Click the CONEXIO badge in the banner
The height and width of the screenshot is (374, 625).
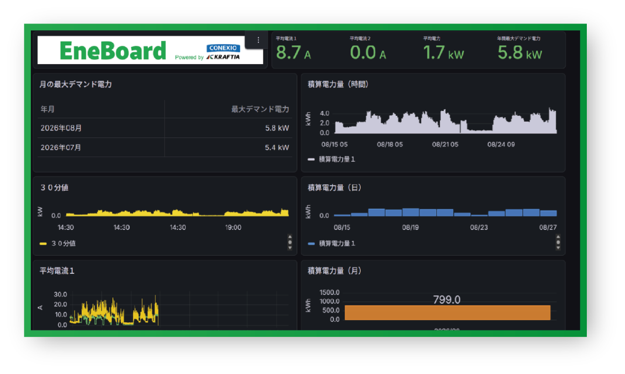coord(223,48)
